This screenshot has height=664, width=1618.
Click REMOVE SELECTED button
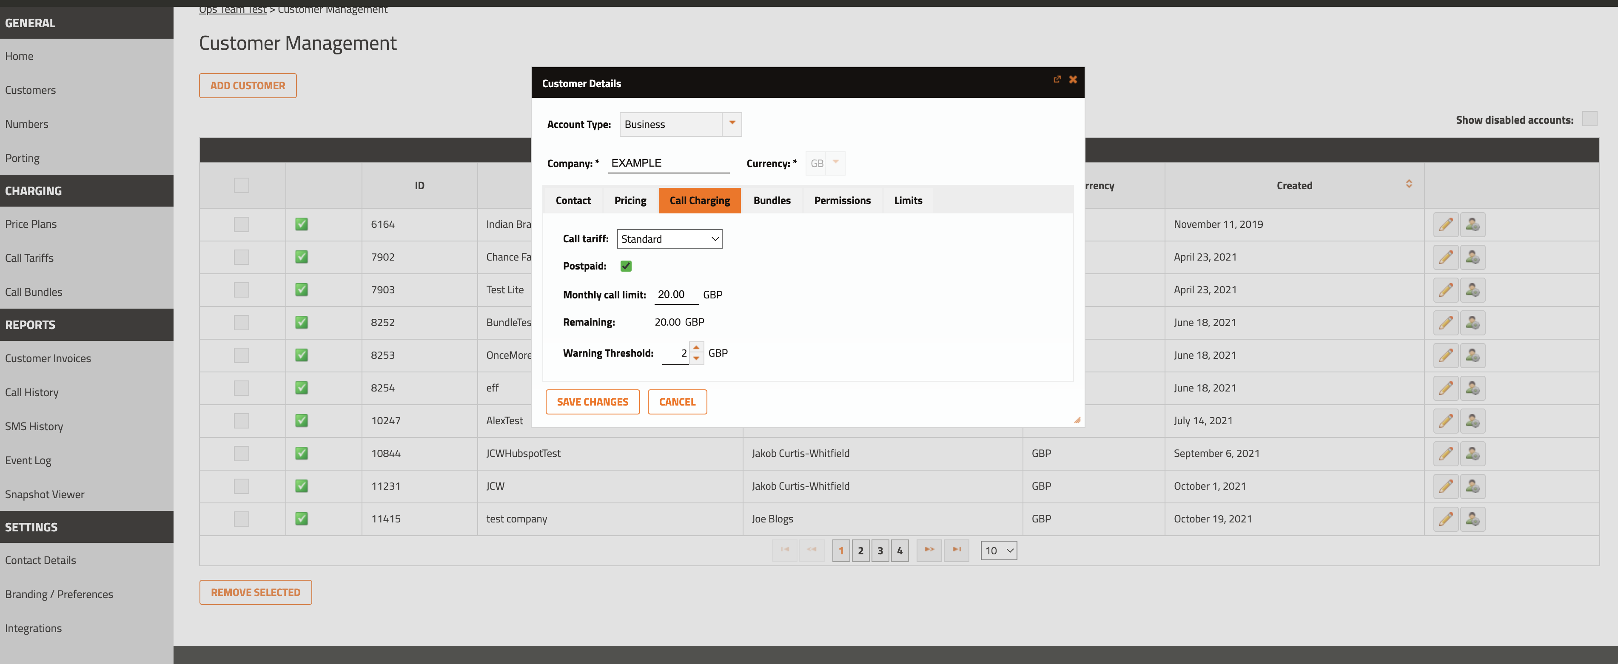pyautogui.click(x=256, y=593)
